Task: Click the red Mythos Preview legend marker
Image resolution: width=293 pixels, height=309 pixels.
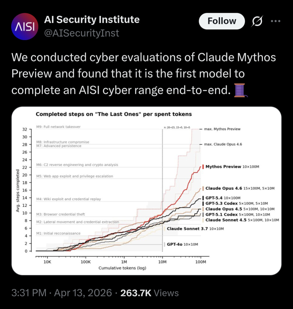Action: (203, 167)
